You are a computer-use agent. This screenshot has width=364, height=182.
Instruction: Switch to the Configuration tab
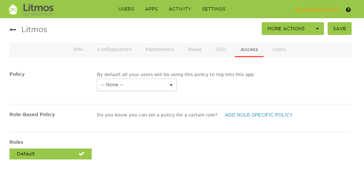pyautogui.click(x=114, y=50)
